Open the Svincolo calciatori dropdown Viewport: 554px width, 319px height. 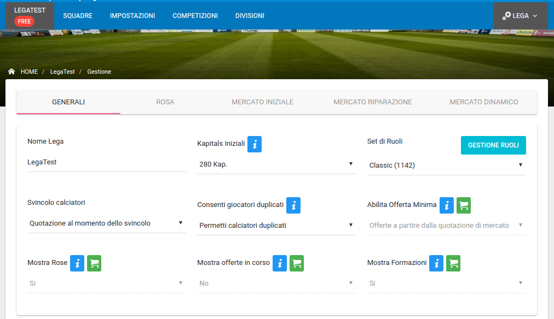pos(106,223)
